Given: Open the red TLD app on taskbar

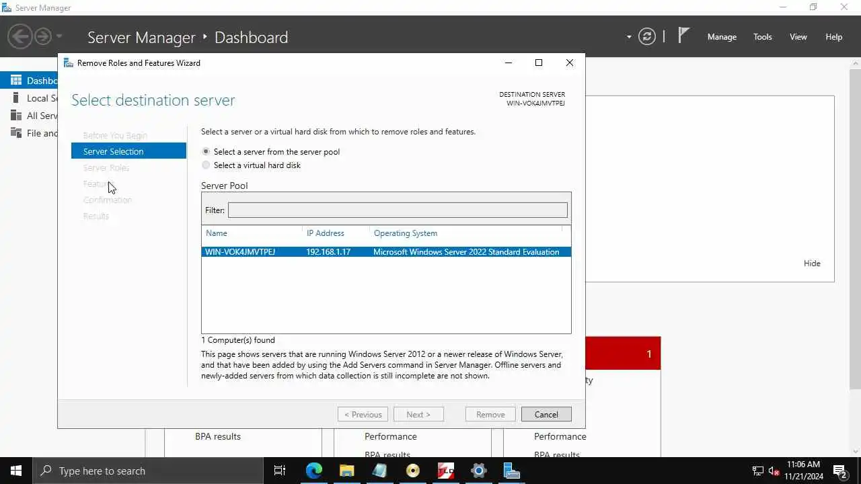Looking at the screenshot, I should pyautogui.click(x=445, y=471).
